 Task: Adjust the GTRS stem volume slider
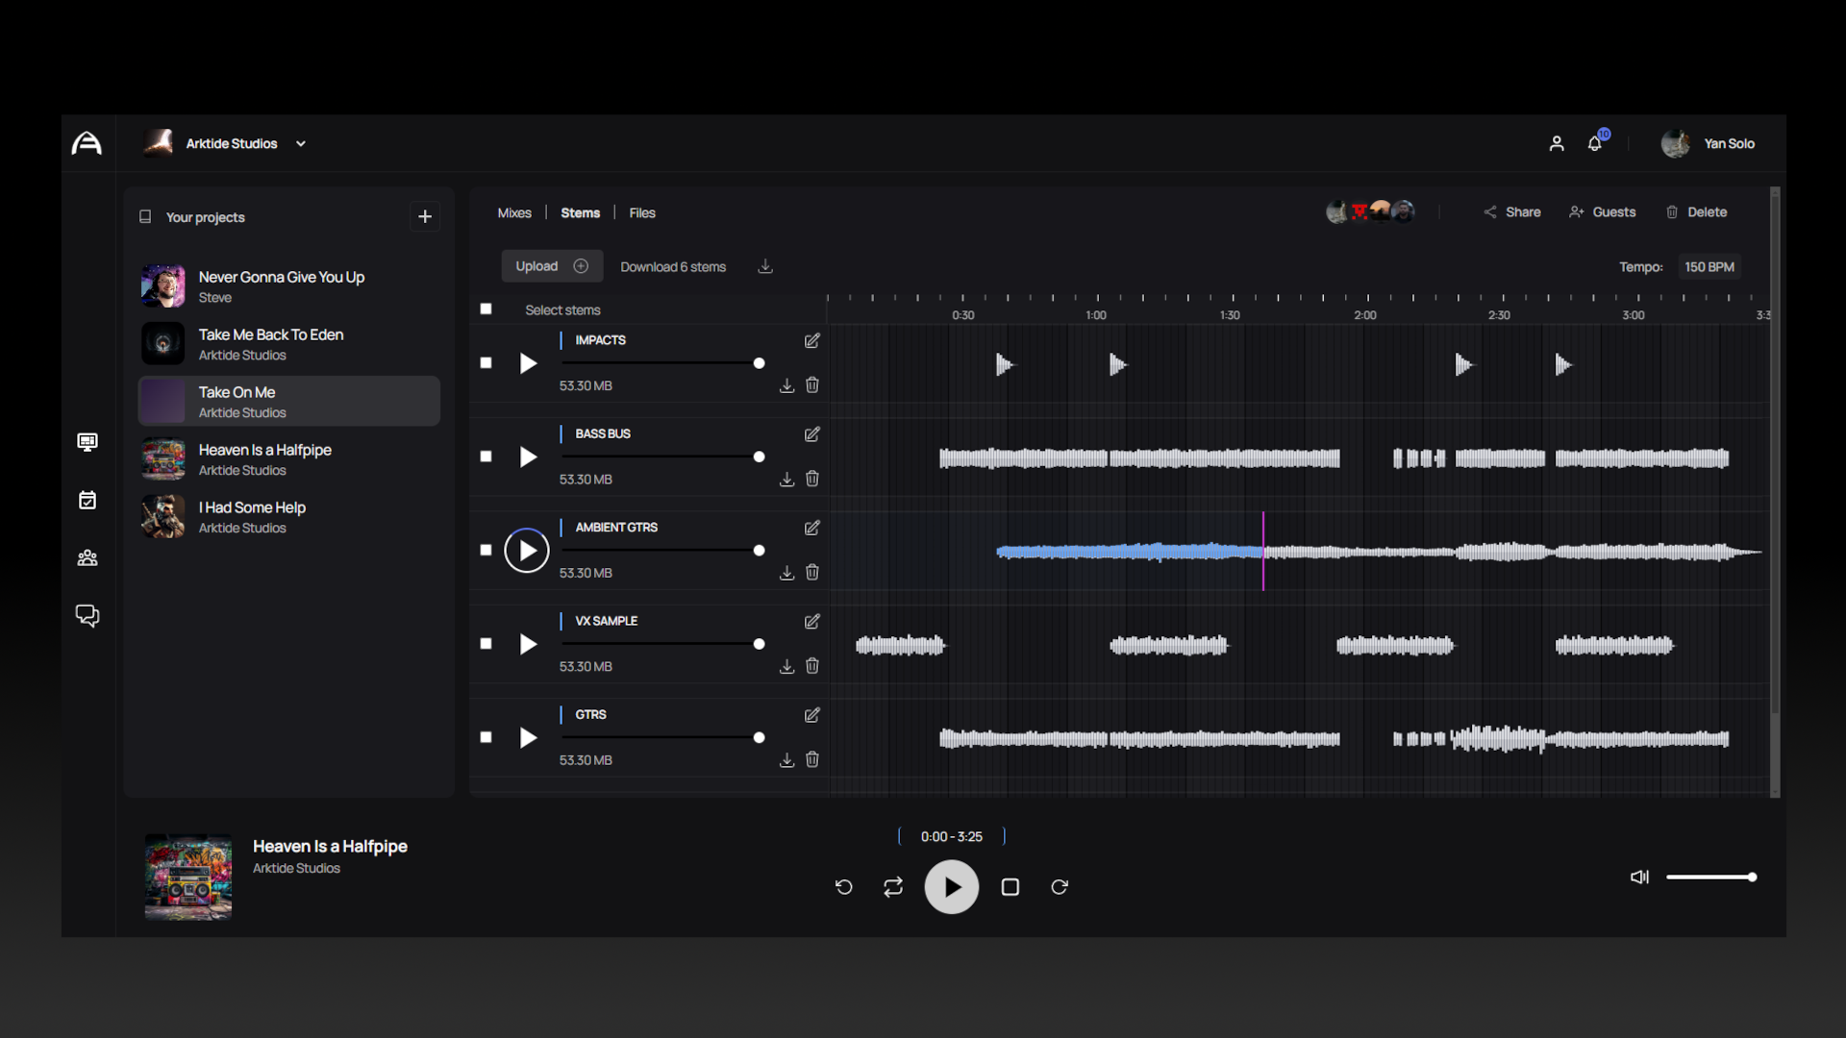662,737
